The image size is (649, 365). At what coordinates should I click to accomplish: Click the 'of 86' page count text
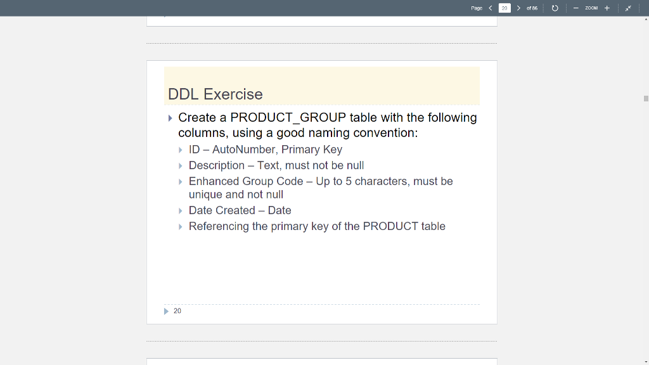pyautogui.click(x=531, y=8)
